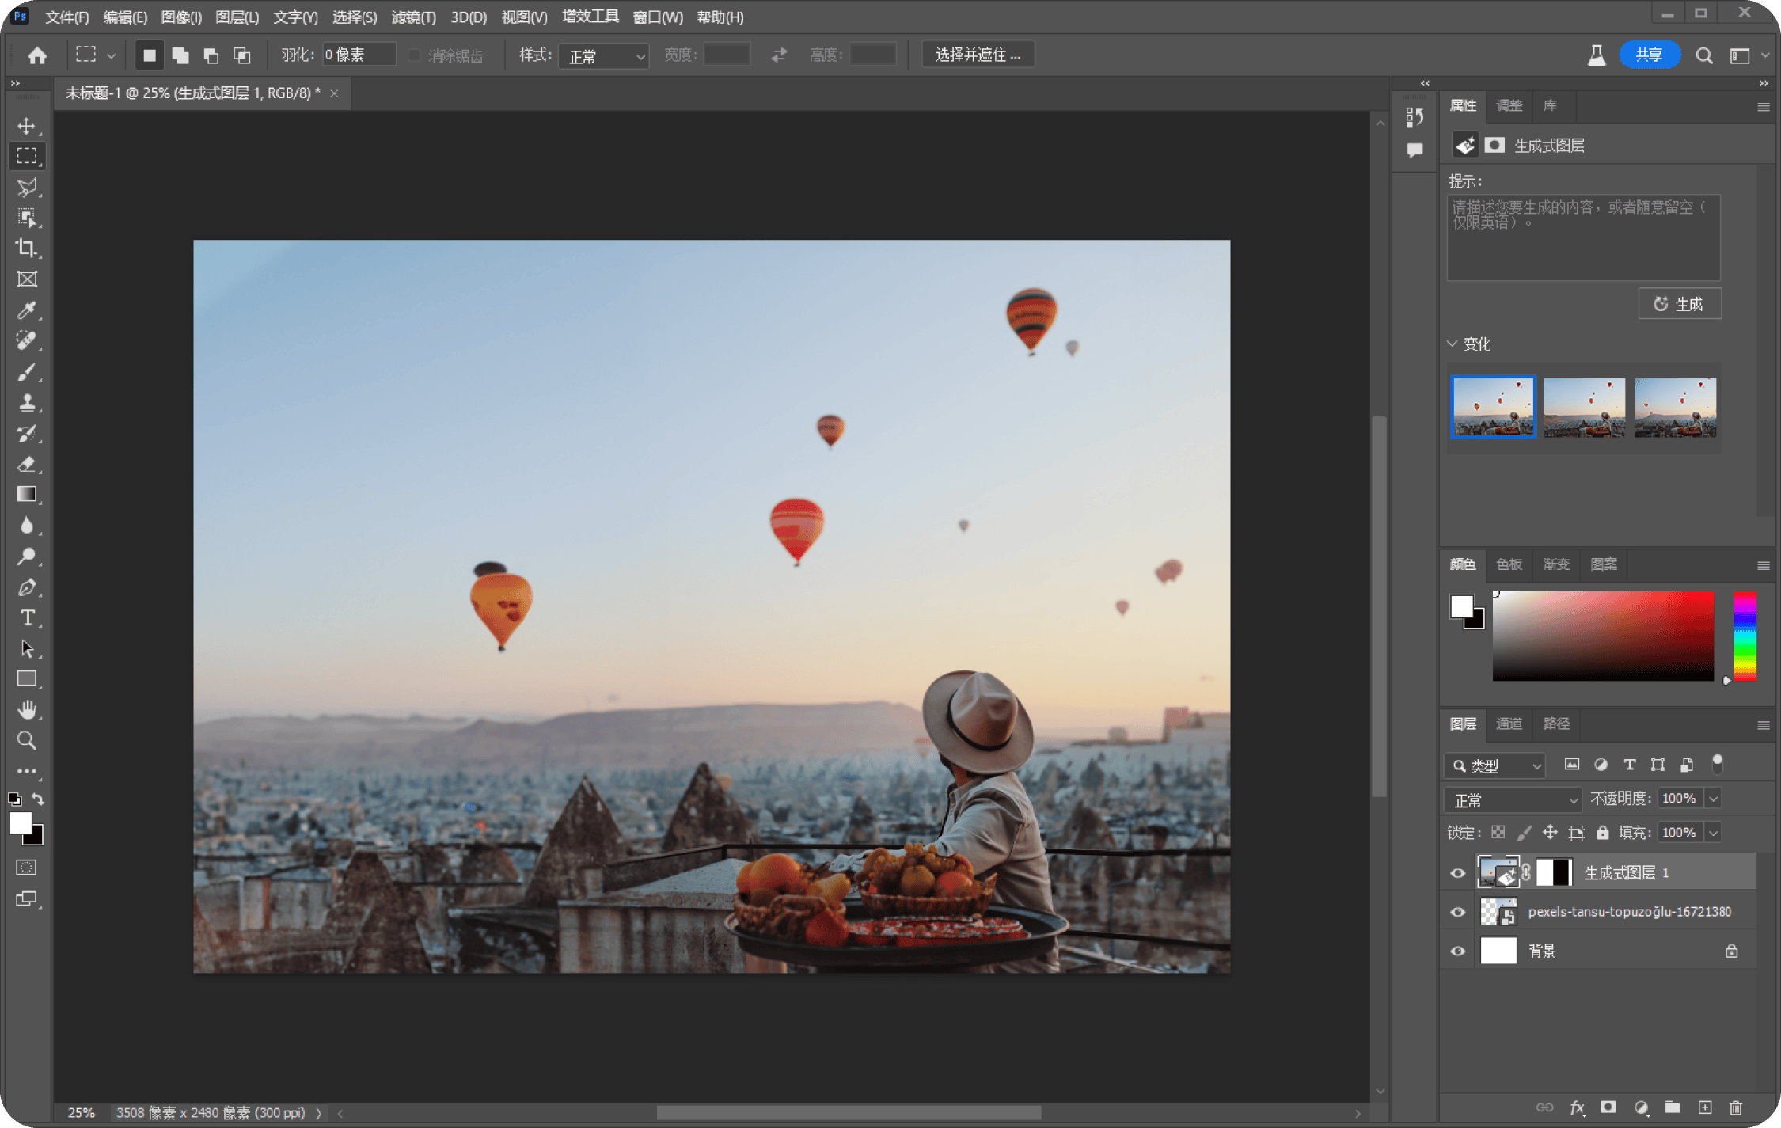The image size is (1781, 1128).
Task: Hide the 生成式图层 1 layer
Action: (x=1457, y=873)
